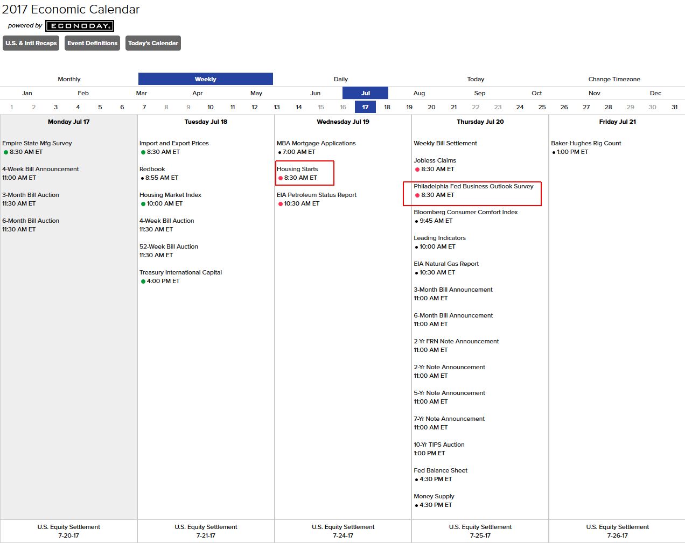Open Treasury International Capital event
The height and width of the screenshot is (543, 685).
[x=180, y=272]
